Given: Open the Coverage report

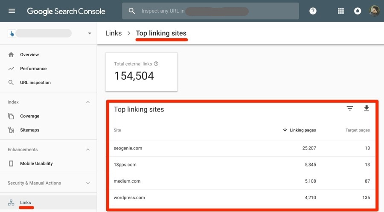Looking at the screenshot, I should tap(29, 116).
